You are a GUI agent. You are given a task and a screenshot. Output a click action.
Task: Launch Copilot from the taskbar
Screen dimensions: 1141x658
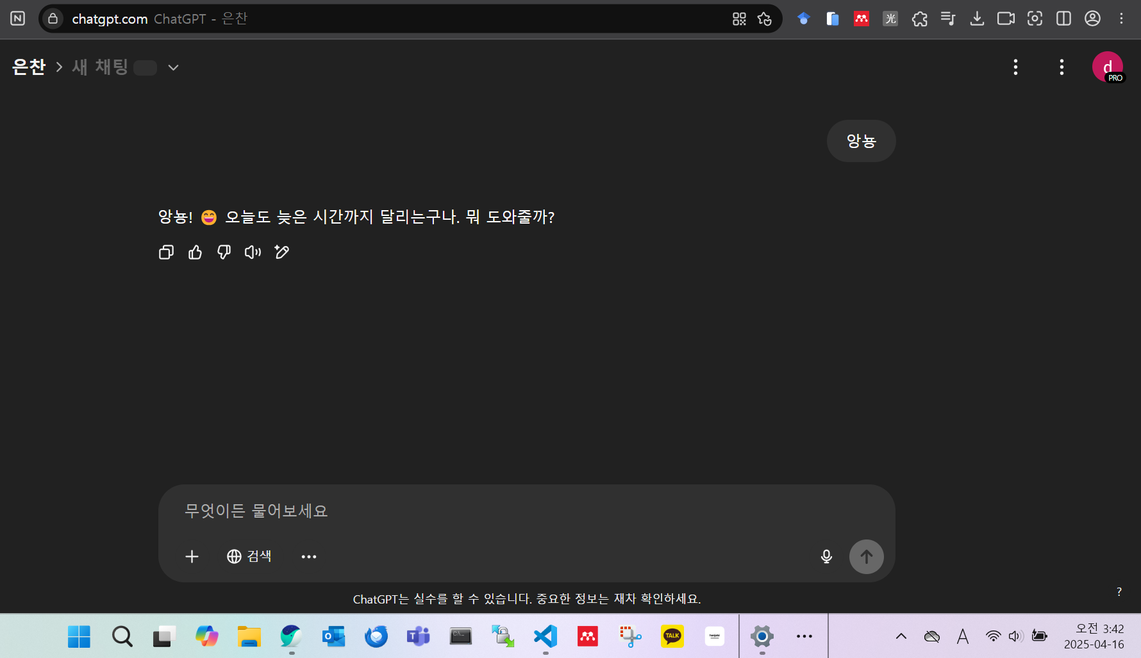206,636
